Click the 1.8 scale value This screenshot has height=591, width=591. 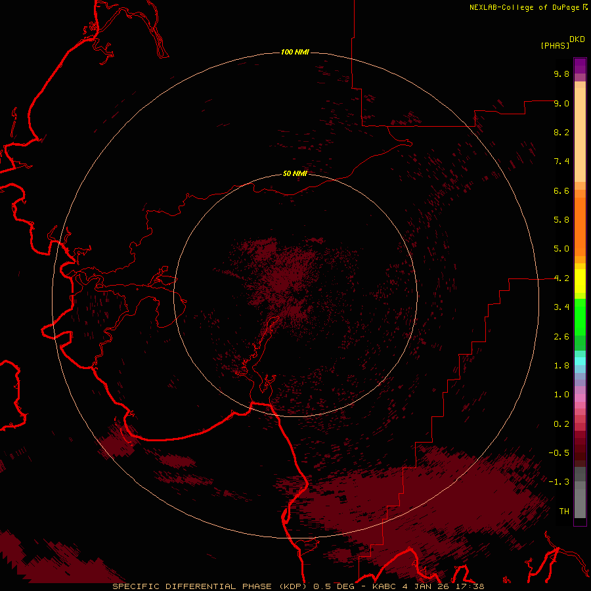[x=561, y=366]
